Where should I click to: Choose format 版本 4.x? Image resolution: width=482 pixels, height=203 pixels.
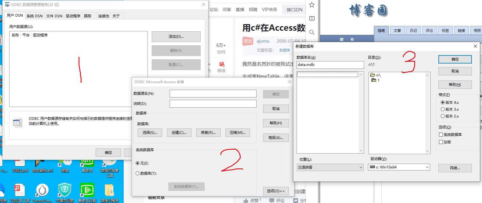click(450, 102)
